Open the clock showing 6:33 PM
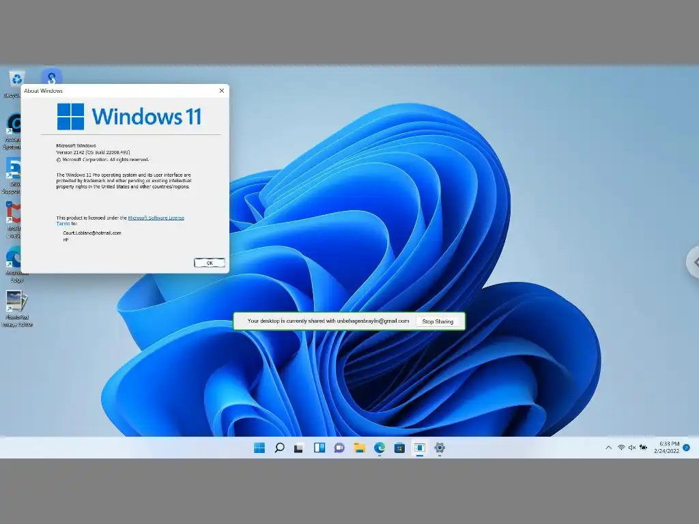This screenshot has height=524, width=699. click(x=666, y=448)
